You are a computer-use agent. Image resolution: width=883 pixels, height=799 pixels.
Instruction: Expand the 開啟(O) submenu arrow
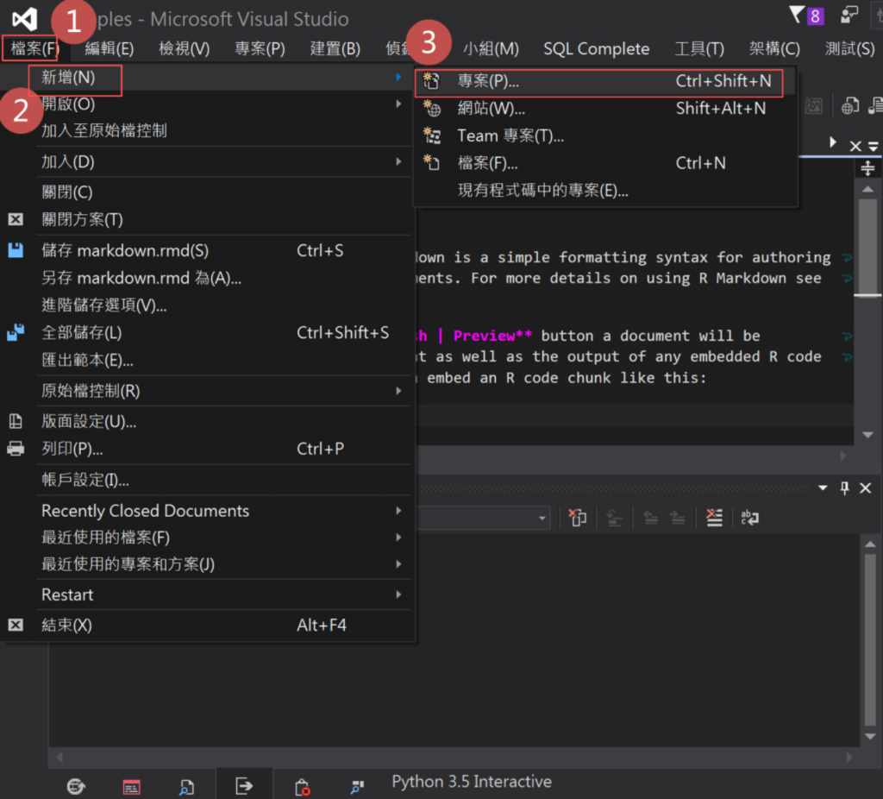click(x=398, y=104)
